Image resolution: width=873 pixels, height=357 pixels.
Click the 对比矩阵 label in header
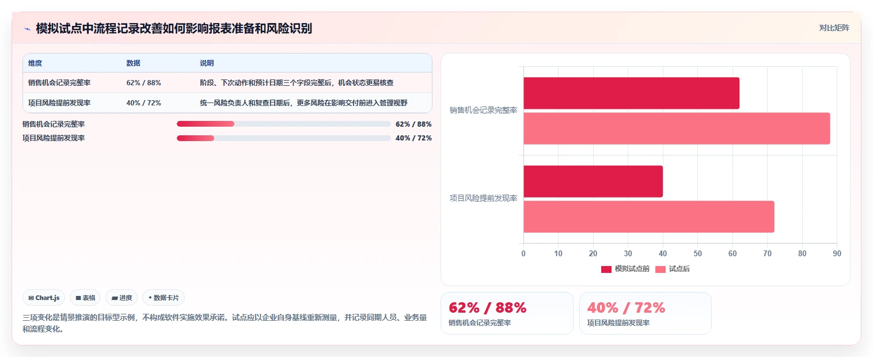tap(834, 28)
